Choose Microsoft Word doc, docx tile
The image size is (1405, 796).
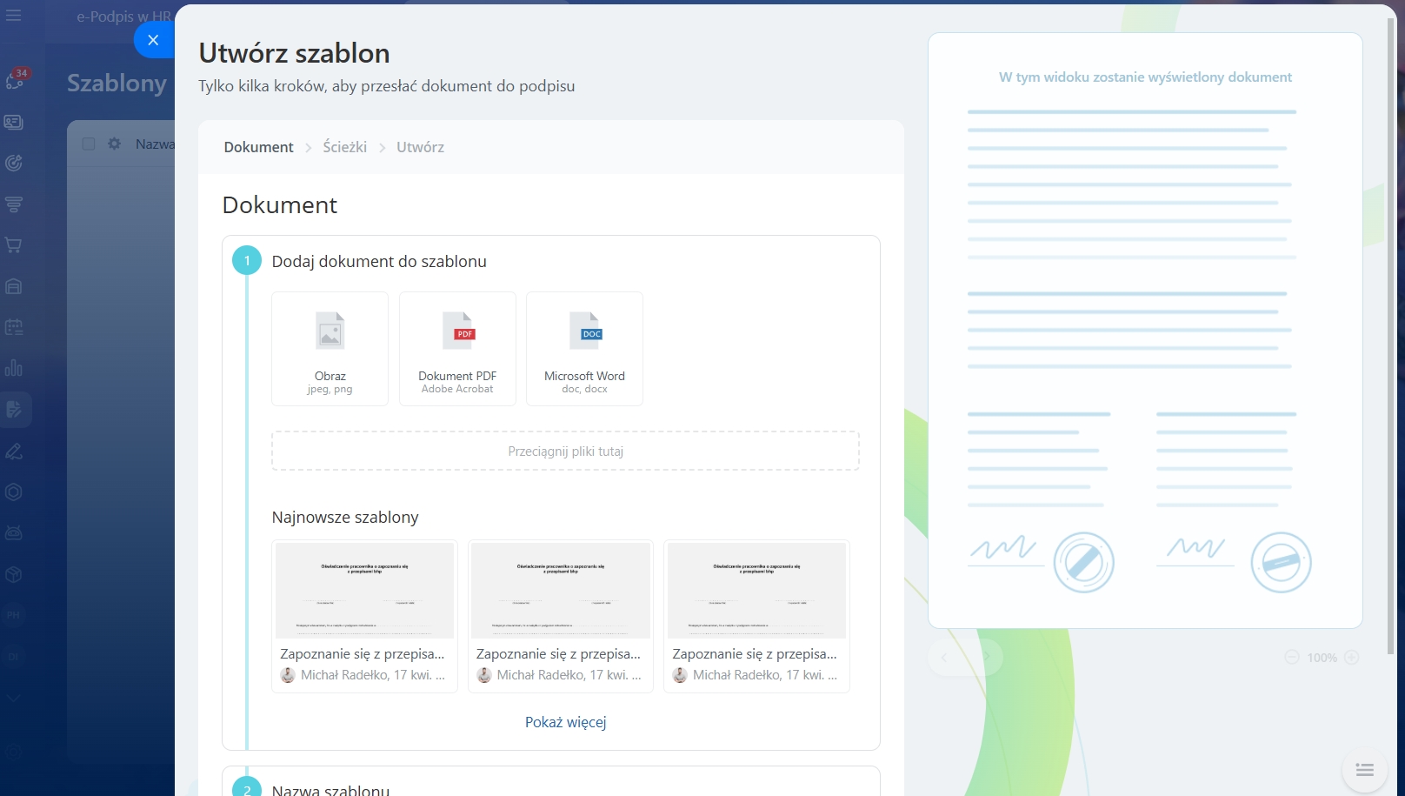(x=584, y=349)
